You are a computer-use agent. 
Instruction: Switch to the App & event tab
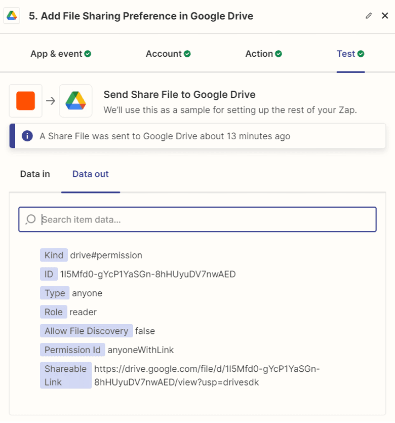point(57,53)
